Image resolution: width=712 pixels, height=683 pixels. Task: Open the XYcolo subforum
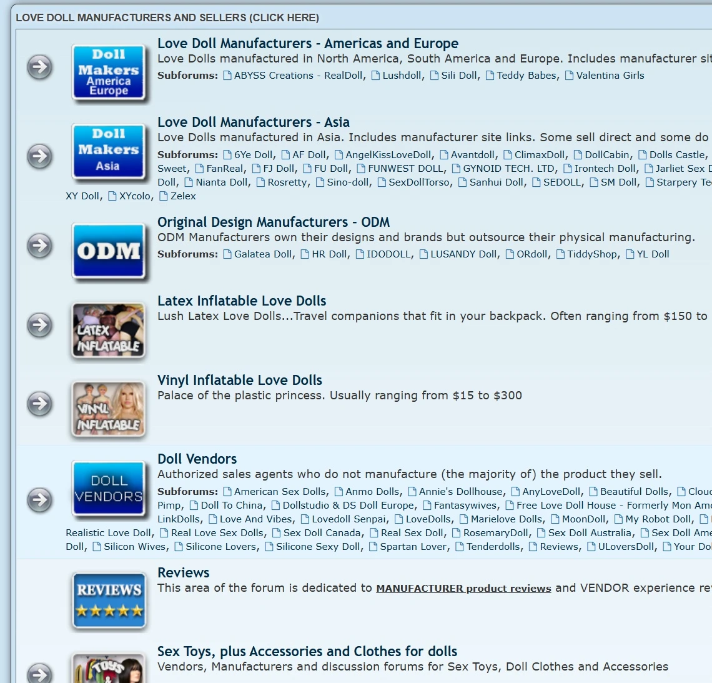[135, 196]
